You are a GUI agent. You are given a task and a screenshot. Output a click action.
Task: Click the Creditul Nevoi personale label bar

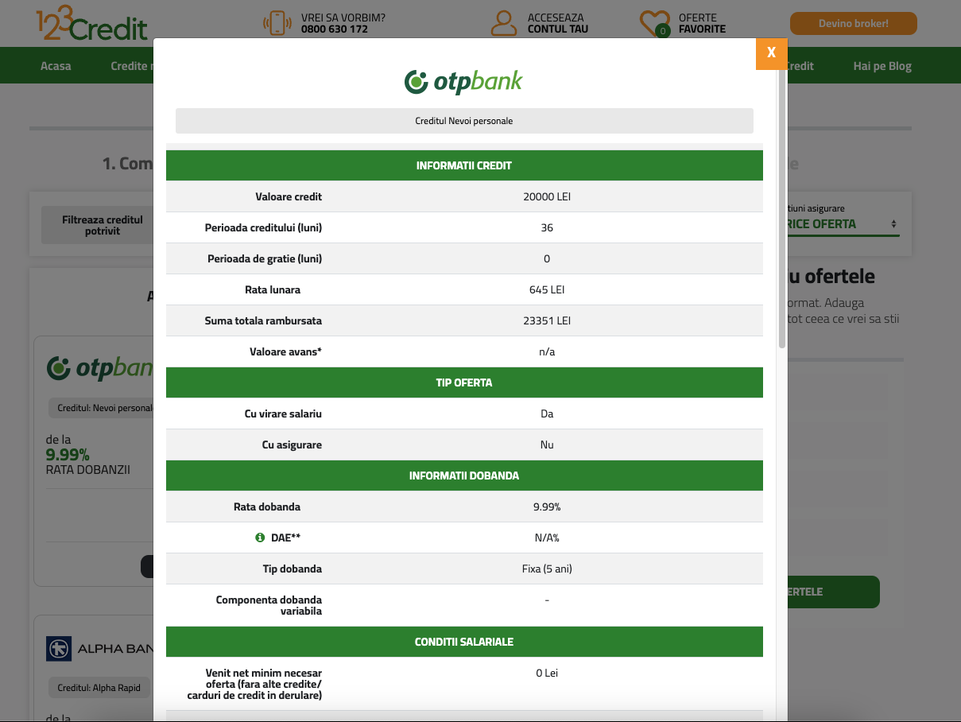click(x=464, y=121)
